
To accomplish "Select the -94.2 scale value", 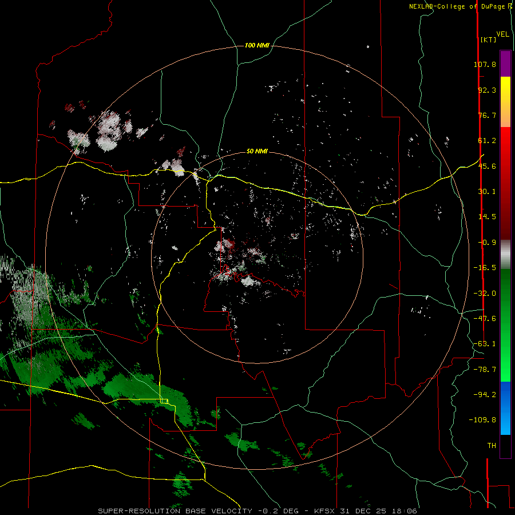I will 485,394.
